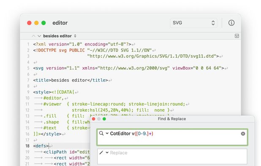Click line number 1 in gutter
This screenshot has height=166, width=261.
point(28,44)
